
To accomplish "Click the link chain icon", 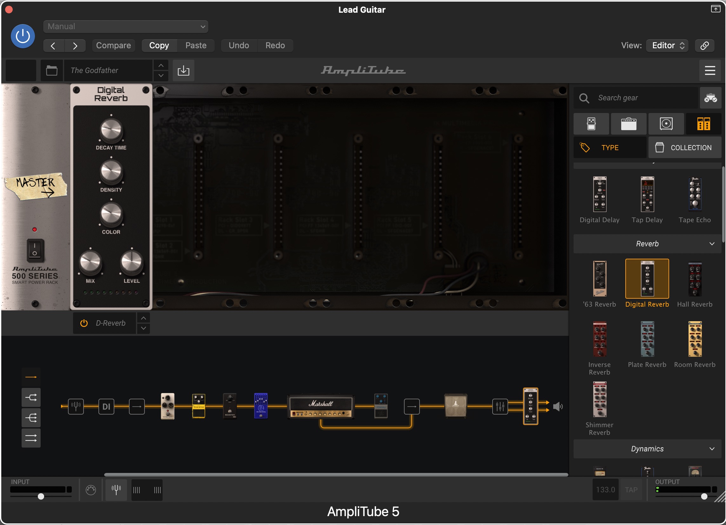I will (x=704, y=46).
